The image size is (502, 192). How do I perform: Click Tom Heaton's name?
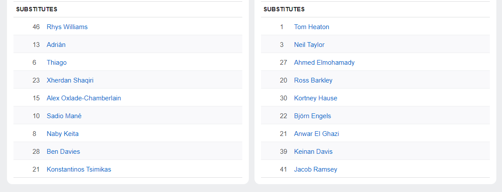click(311, 27)
